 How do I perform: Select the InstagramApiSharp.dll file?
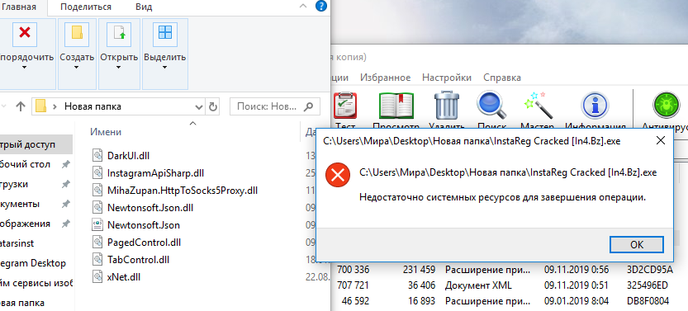155,173
